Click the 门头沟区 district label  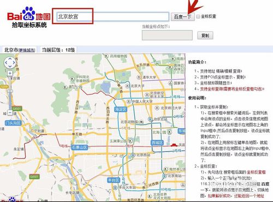coord(13,123)
